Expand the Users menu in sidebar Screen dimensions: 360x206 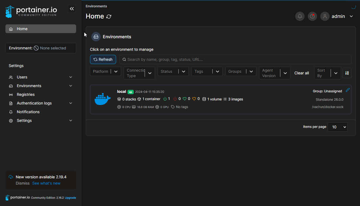tap(41, 77)
